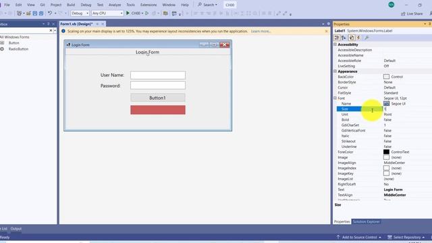Open the Properties window options dropdown

[x=425, y=24]
